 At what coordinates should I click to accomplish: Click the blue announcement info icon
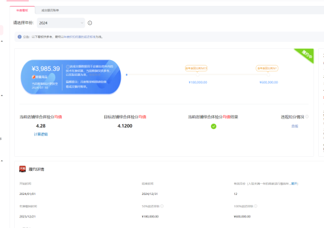19,37
